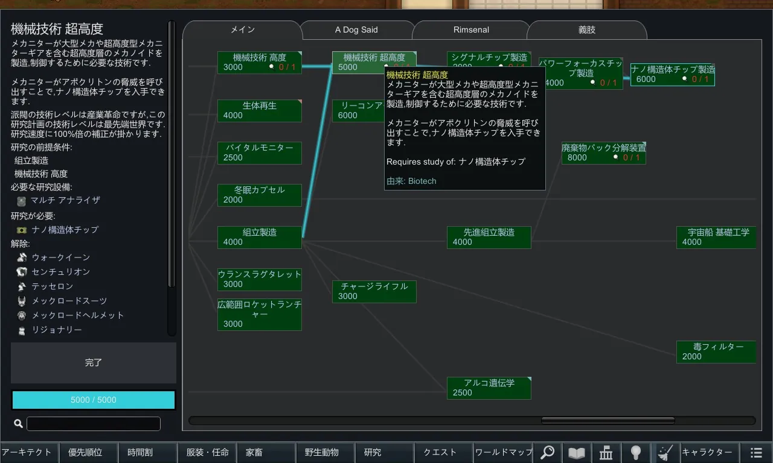Click the メックロードヘルメット unlock icon
The width and height of the screenshot is (773, 463).
click(22, 315)
